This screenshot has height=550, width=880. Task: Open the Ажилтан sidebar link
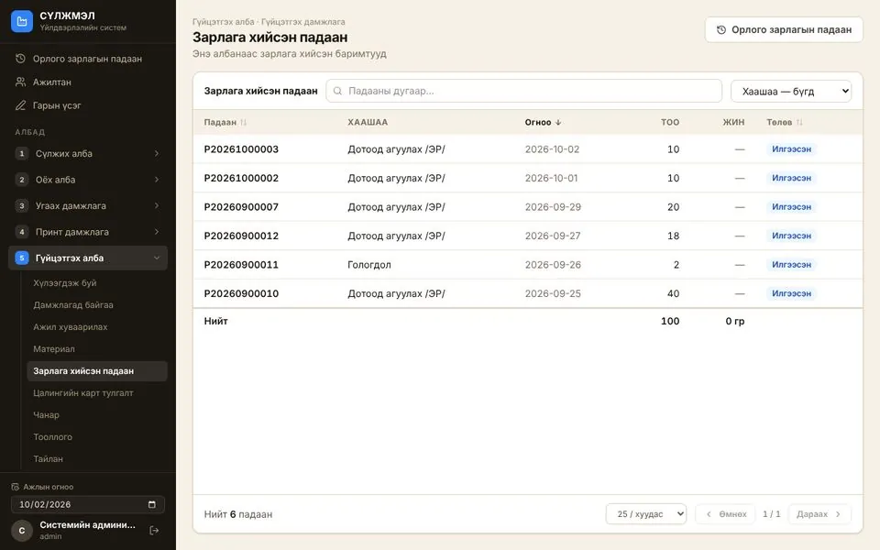tap(88, 82)
